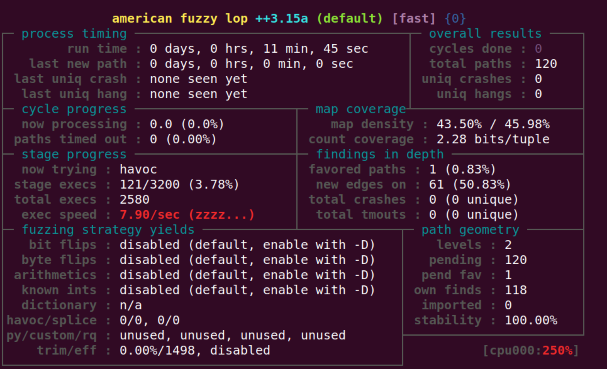Click the 'map coverage' section header

click(x=361, y=109)
